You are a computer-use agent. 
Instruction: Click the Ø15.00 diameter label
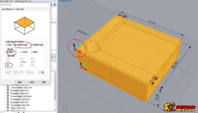pyautogui.click(x=82, y=33)
